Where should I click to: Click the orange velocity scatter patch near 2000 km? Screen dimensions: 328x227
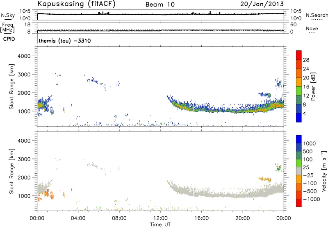(265, 179)
